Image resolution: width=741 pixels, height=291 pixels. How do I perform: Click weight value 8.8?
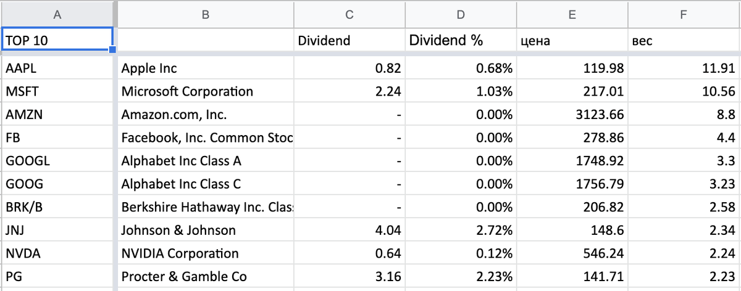coord(684,115)
